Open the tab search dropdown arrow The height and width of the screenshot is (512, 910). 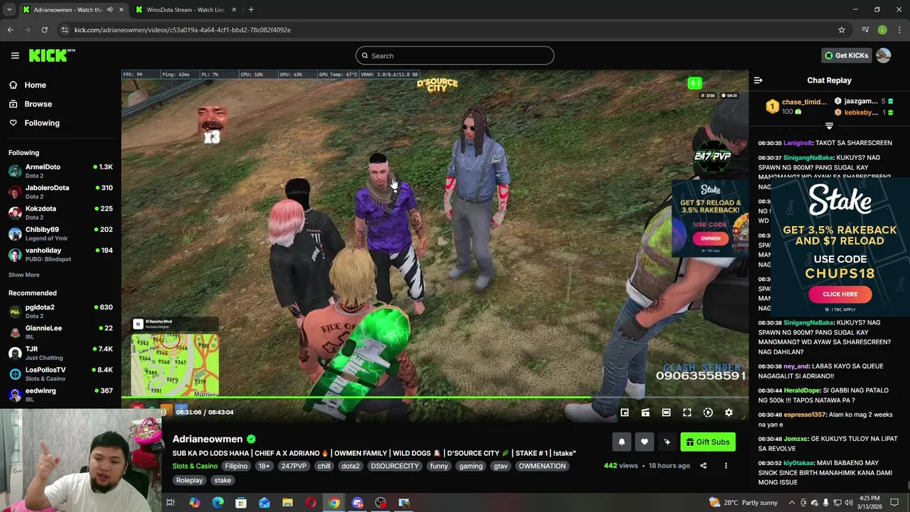point(9,10)
